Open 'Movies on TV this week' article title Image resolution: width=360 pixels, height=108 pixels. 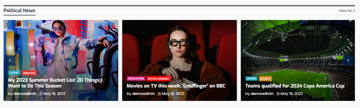(x=176, y=86)
